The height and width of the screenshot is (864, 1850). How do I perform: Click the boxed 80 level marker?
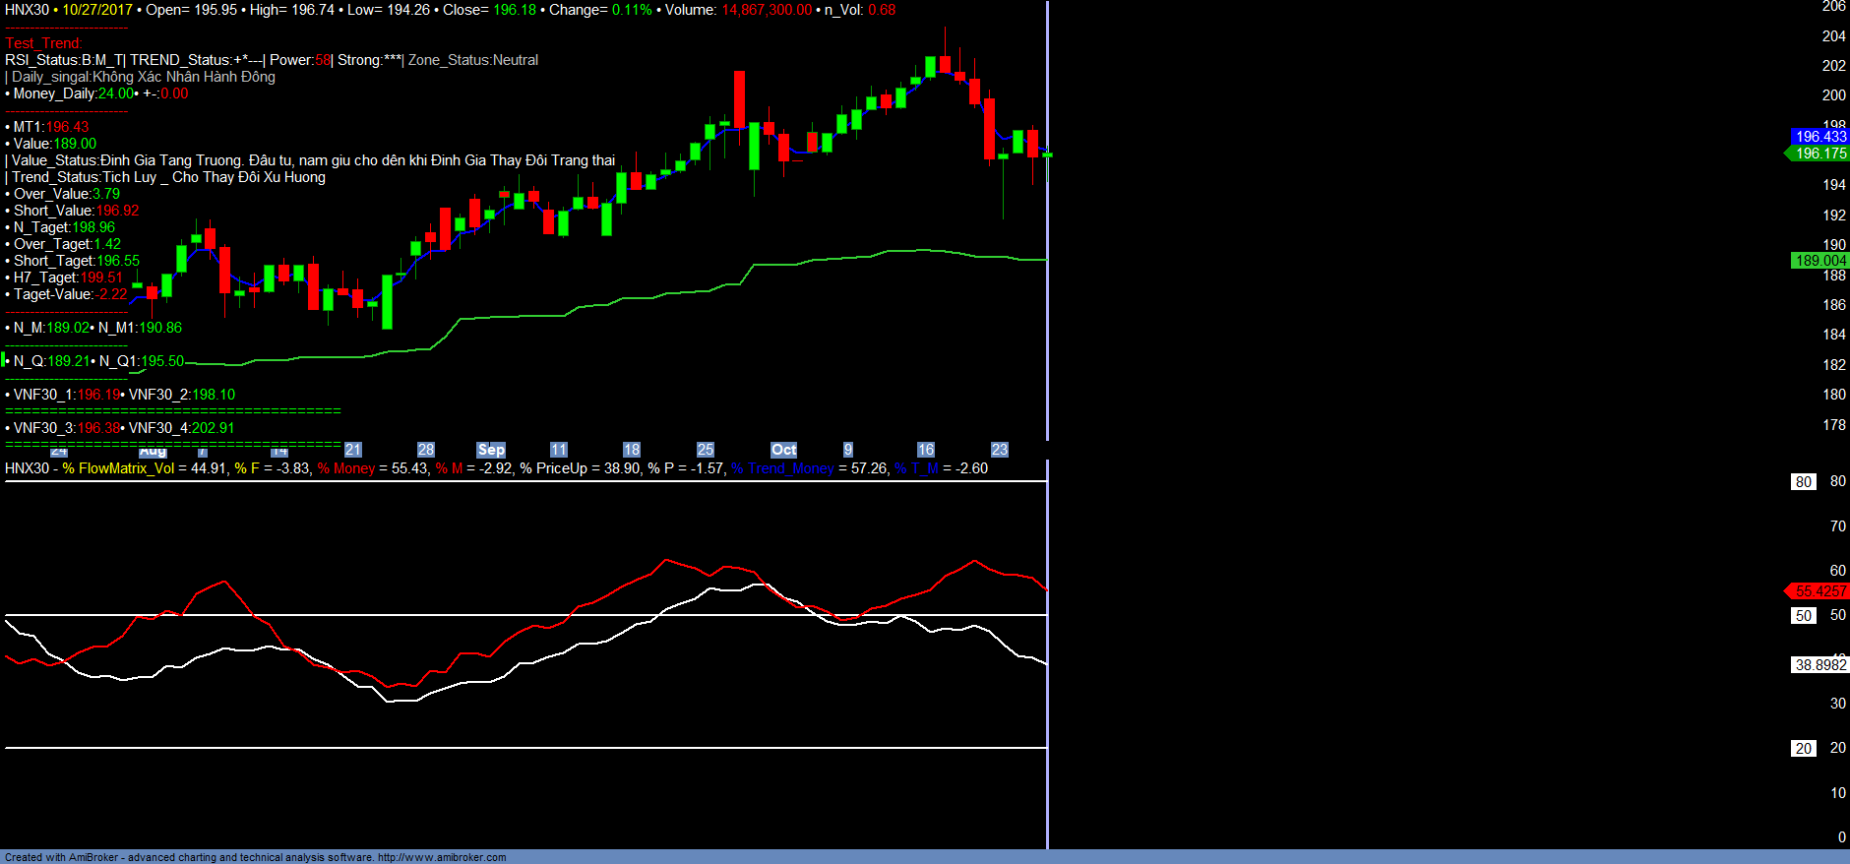(x=1803, y=482)
